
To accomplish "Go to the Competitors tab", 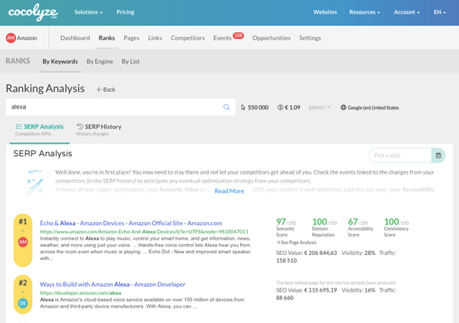I will click(x=187, y=38).
